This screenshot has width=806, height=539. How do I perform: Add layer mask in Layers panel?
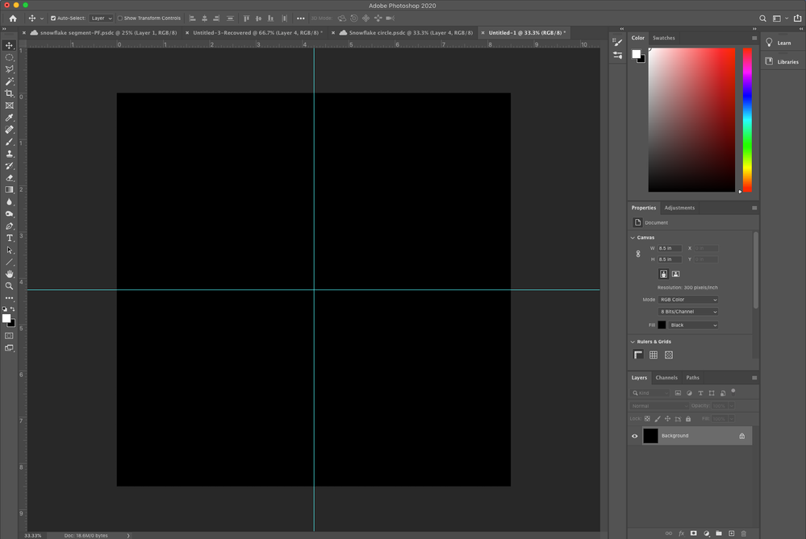693,533
